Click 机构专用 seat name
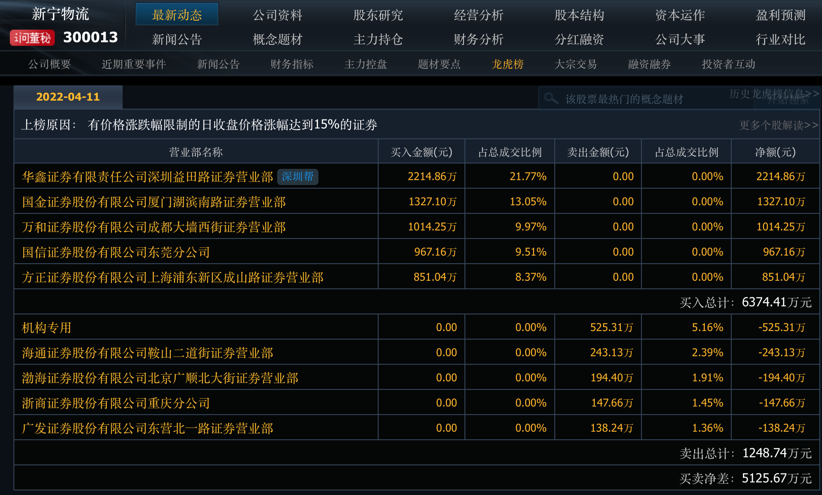 click(47, 328)
